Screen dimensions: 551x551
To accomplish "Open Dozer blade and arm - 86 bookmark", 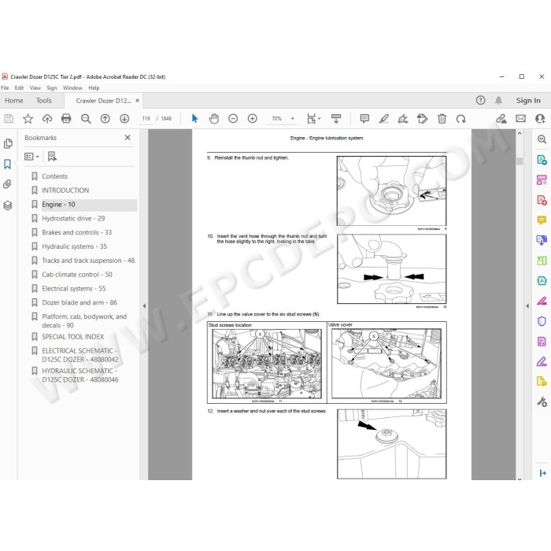I will click(80, 302).
